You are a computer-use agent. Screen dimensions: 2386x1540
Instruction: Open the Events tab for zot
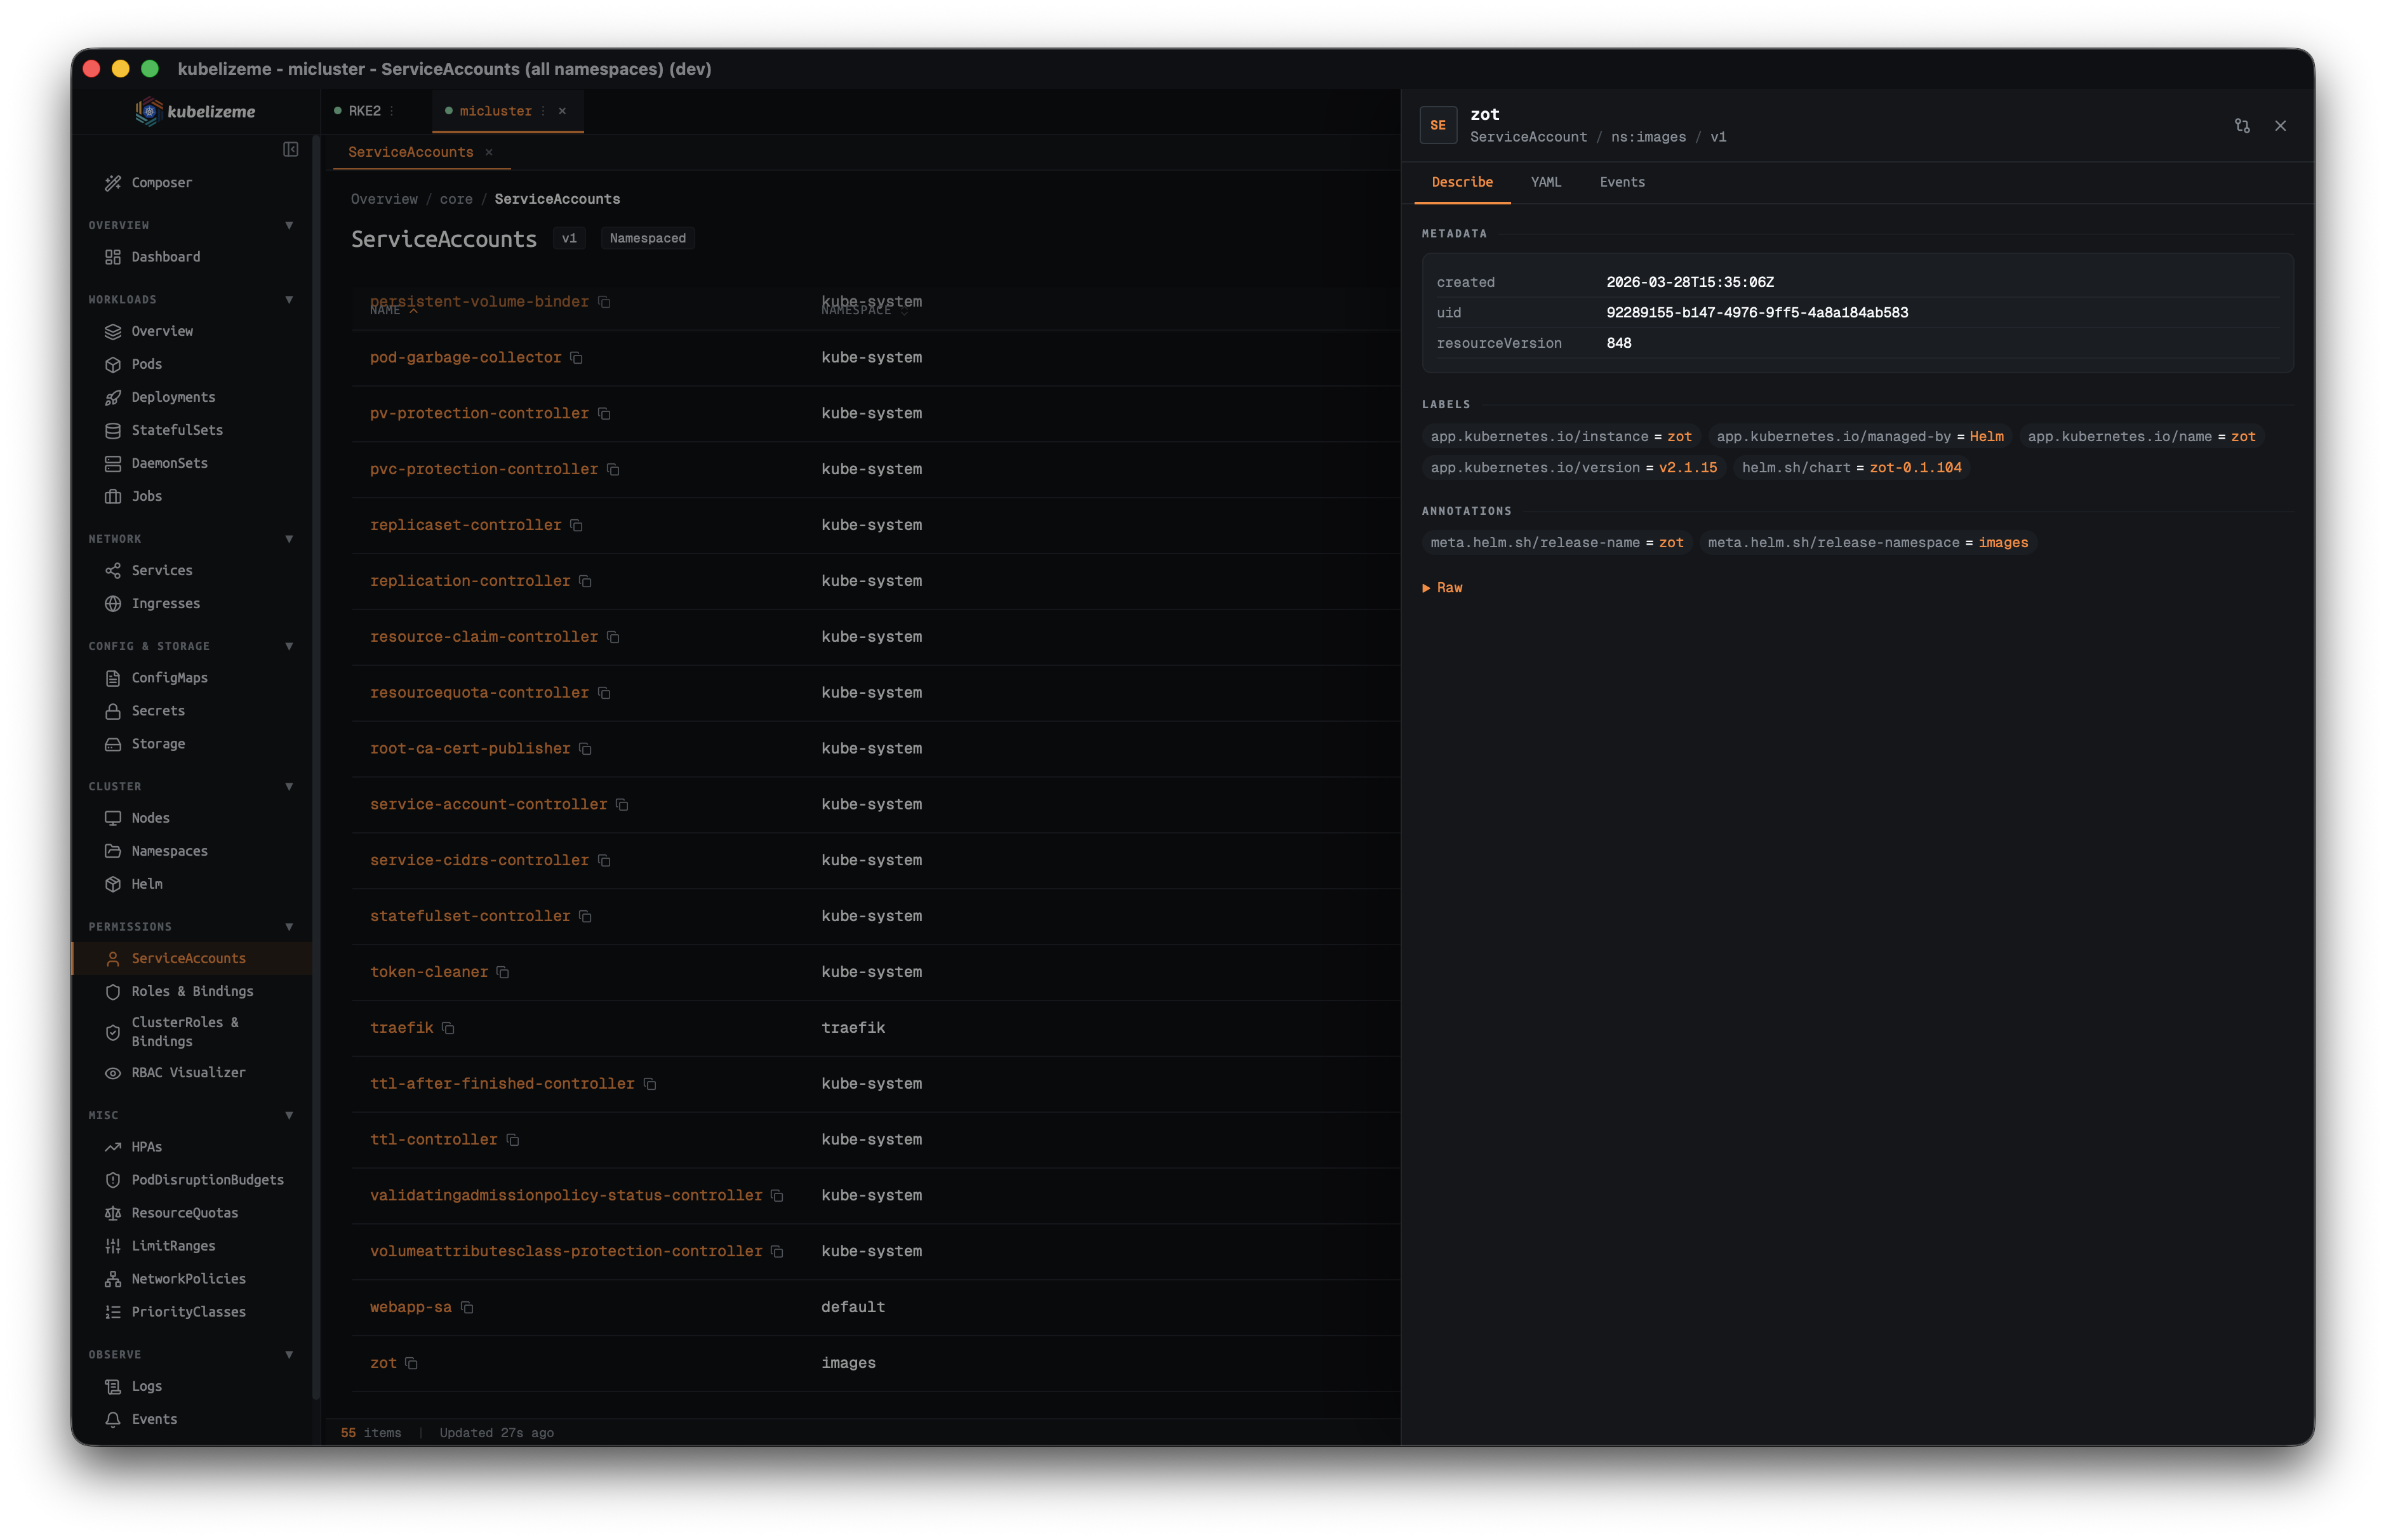coord(1621,182)
